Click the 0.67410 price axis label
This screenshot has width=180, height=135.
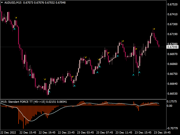172,14
